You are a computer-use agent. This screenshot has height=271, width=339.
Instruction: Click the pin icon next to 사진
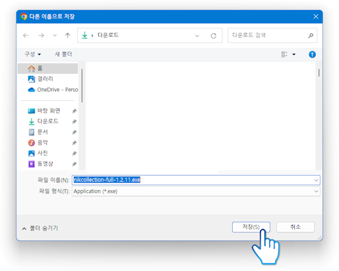click(x=74, y=154)
